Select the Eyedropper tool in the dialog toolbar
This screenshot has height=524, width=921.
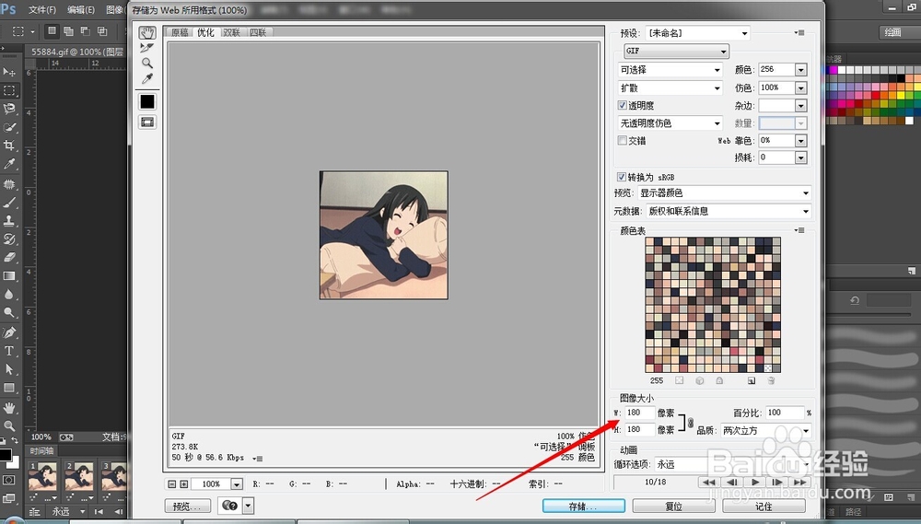(x=146, y=78)
